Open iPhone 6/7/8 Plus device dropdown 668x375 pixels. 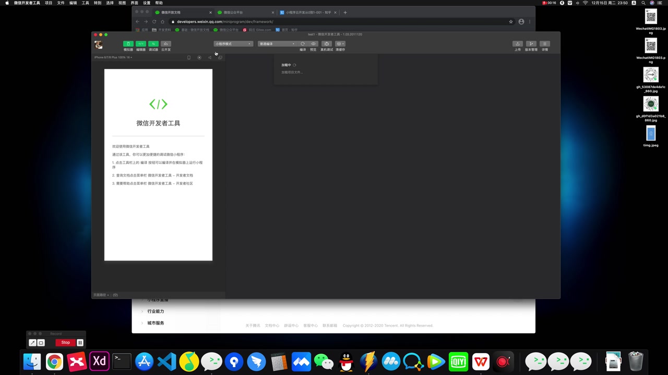(x=113, y=57)
